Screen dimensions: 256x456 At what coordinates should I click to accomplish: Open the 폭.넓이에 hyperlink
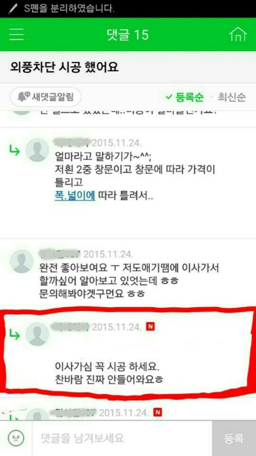75,196
